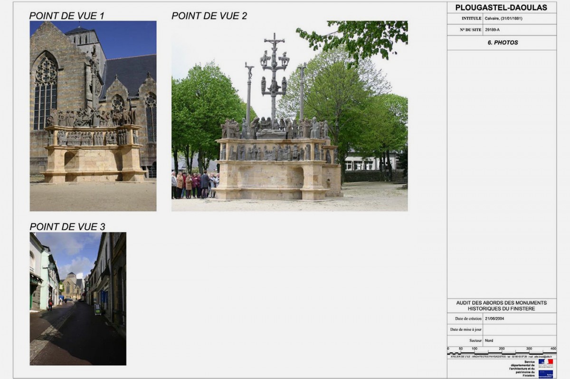Image resolution: width=570 pixels, height=379 pixels.
Task: Click the Atelier de l'Ile contact line
Action: pos(501,357)
